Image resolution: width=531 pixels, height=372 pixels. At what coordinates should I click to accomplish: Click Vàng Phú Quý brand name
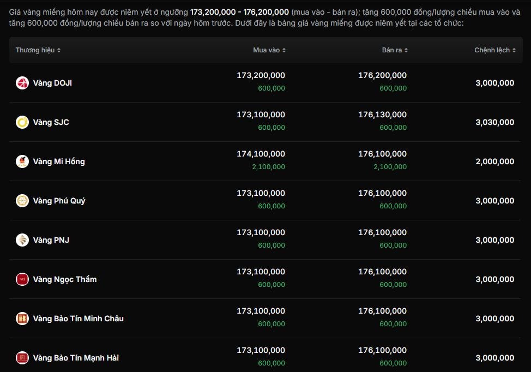pyautogui.click(x=59, y=201)
